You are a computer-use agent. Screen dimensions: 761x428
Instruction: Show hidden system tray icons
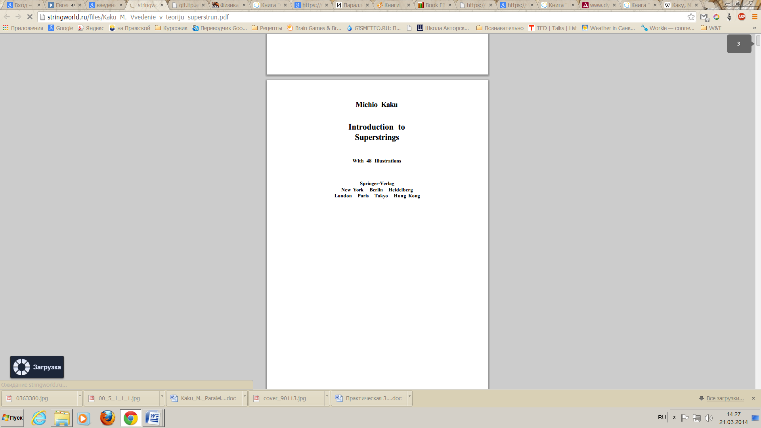[675, 418]
